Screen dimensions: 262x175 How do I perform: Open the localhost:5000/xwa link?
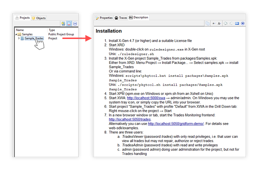(146, 98)
